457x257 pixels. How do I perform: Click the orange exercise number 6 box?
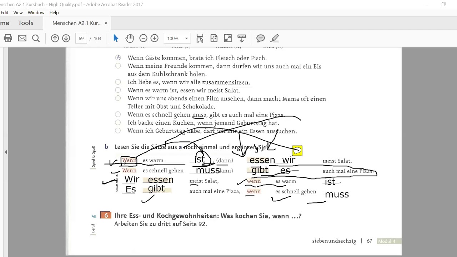[x=106, y=215]
